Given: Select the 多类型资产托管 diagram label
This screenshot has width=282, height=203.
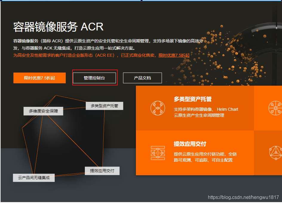Looking at the screenshot, I should coord(105,106).
